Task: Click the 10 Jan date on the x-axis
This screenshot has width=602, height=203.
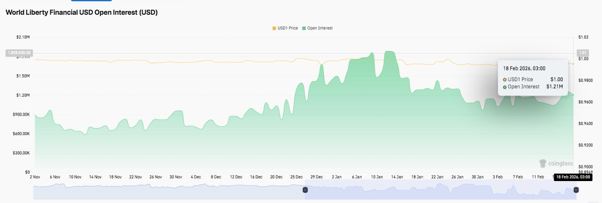Action: pos(377,177)
